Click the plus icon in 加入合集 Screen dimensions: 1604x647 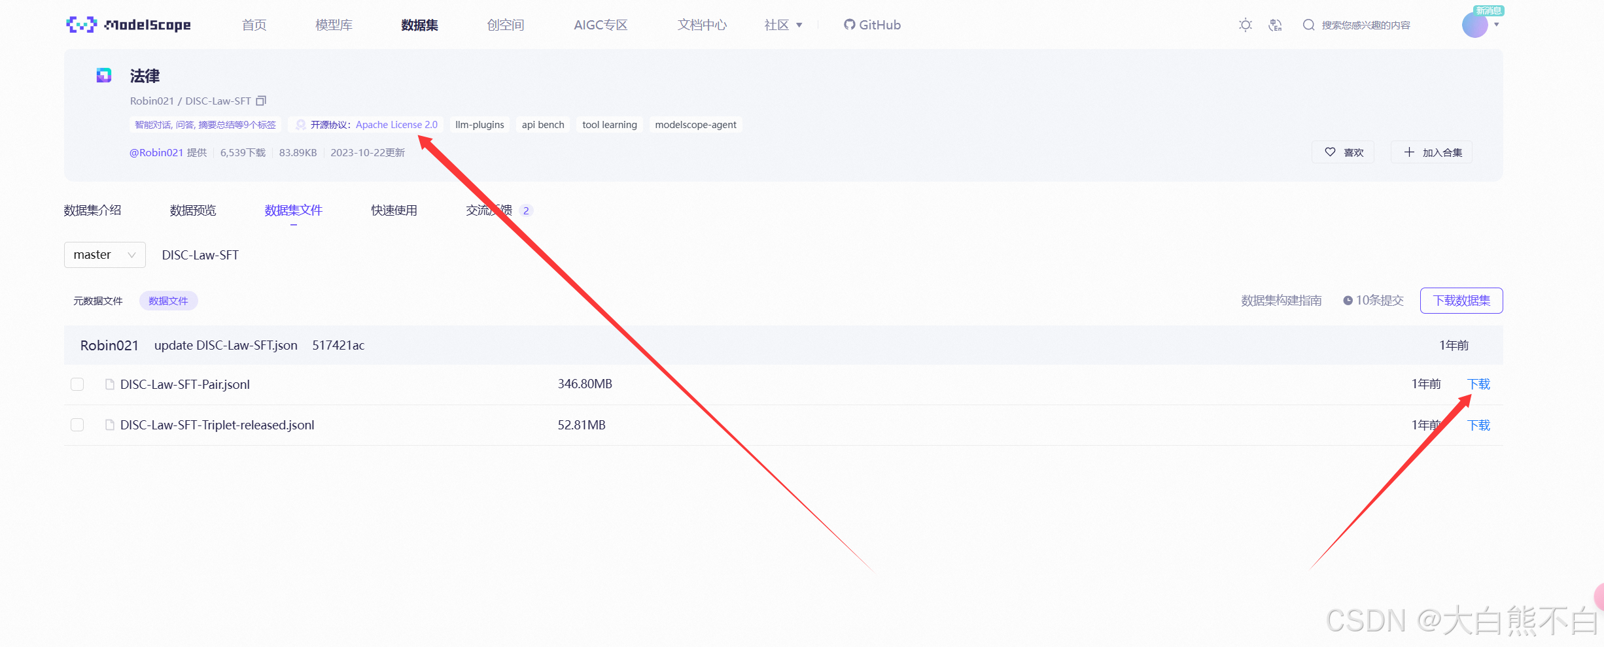1409,152
